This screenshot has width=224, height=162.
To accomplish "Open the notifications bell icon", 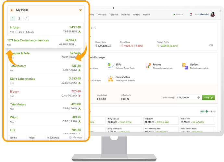I will coord(191,14).
